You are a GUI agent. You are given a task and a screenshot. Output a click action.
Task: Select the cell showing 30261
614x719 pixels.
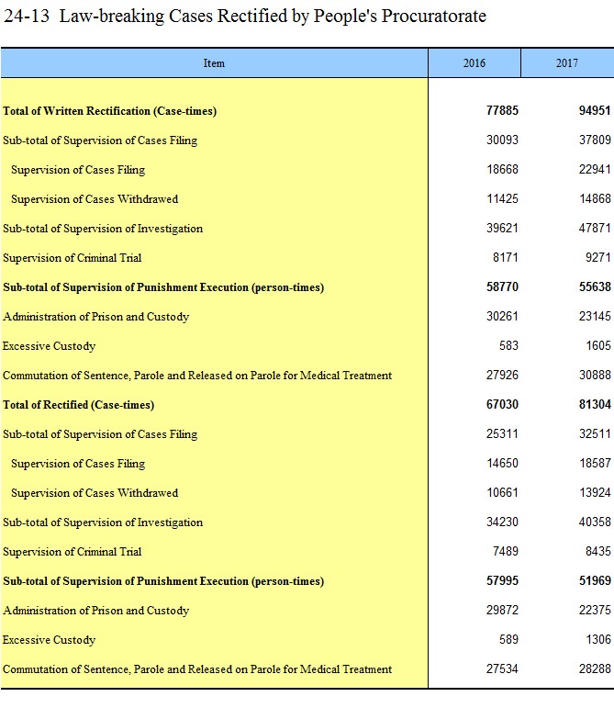tap(502, 316)
